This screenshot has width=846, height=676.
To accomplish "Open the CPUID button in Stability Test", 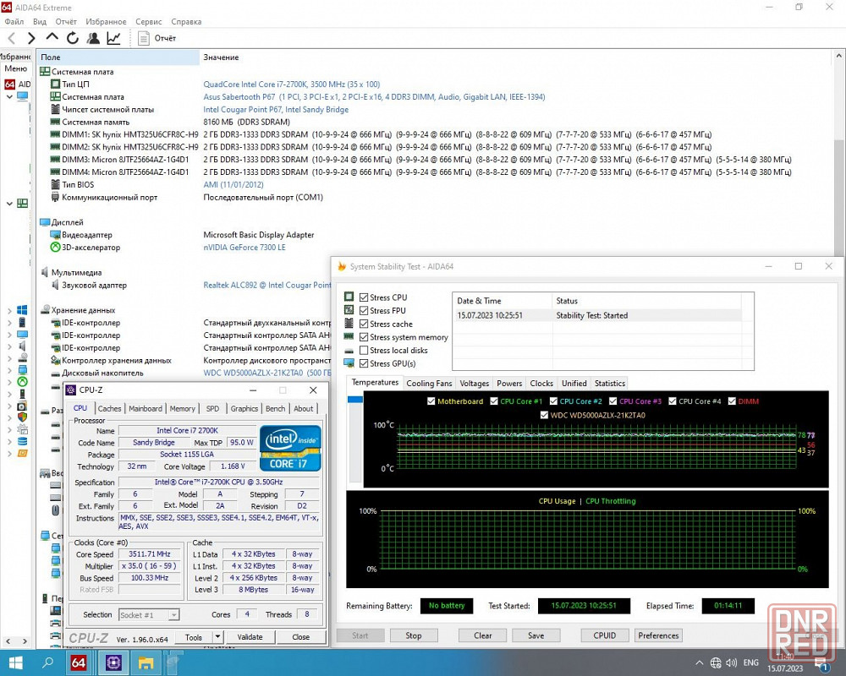I will tap(604, 635).
